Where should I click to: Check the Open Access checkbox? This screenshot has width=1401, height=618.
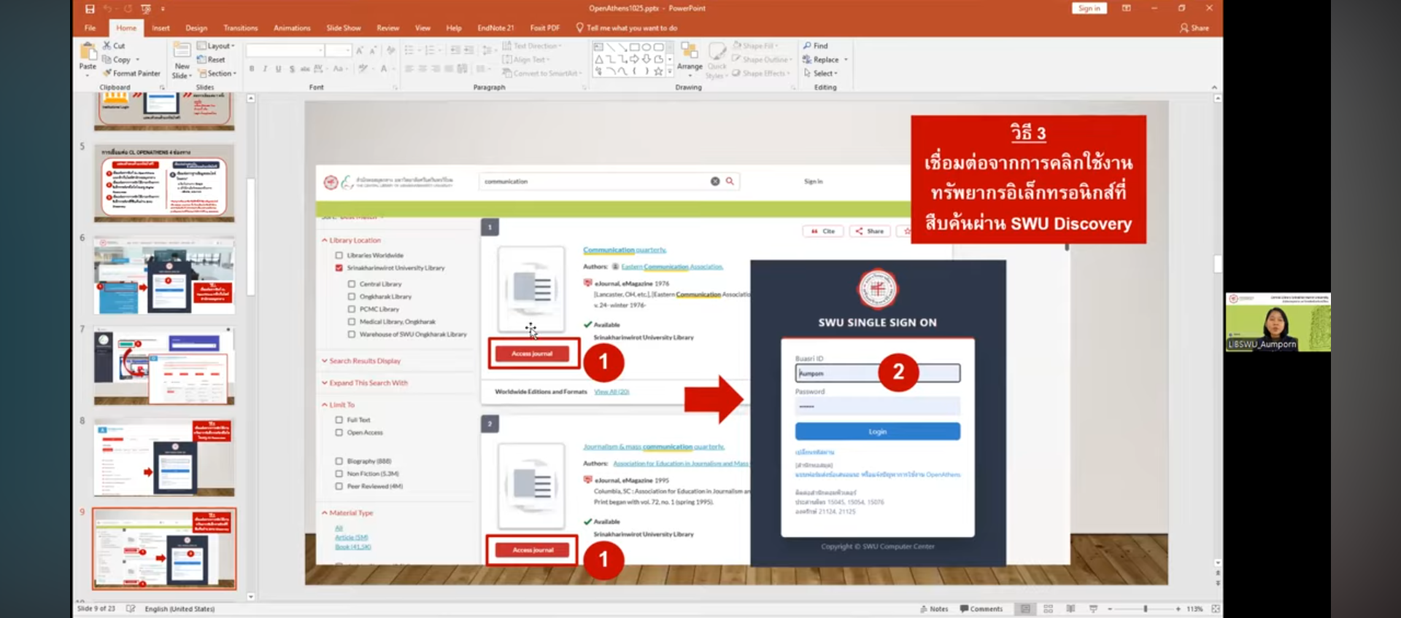coord(339,432)
